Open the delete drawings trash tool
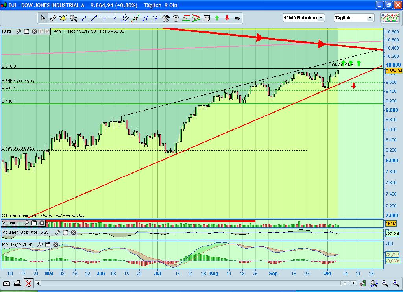 [x=176, y=18]
